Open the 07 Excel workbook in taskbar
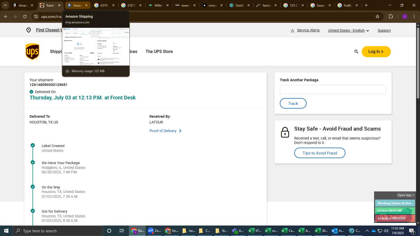The height and width of the screenshot is (236, 420). (255, 231)
